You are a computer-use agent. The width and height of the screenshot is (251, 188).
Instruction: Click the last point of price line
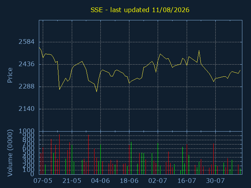240,70
